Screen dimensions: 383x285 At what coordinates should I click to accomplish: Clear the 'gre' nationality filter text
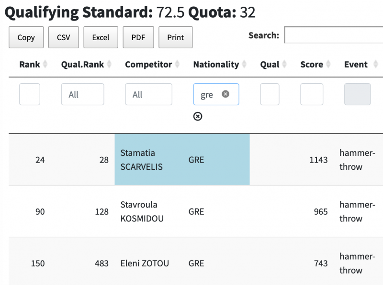[225, 94]
